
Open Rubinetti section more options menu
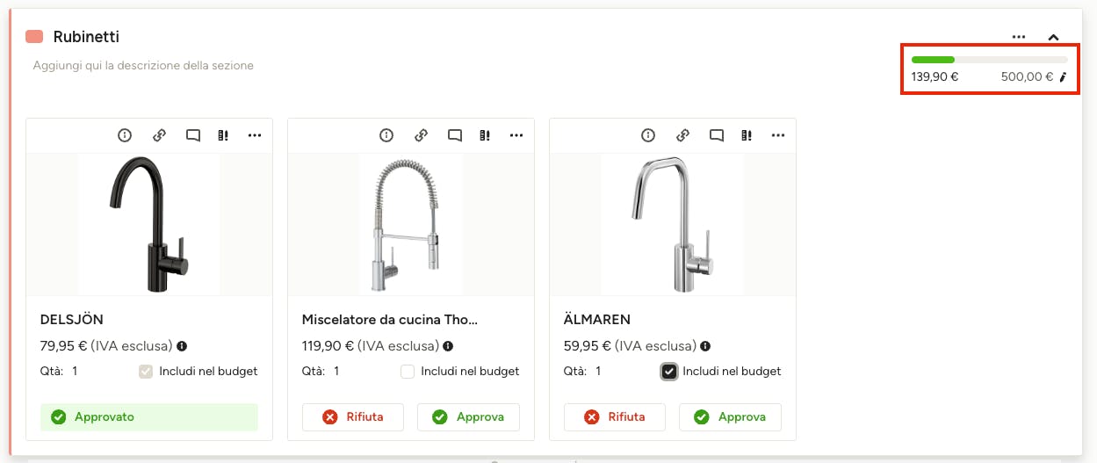1019,37
